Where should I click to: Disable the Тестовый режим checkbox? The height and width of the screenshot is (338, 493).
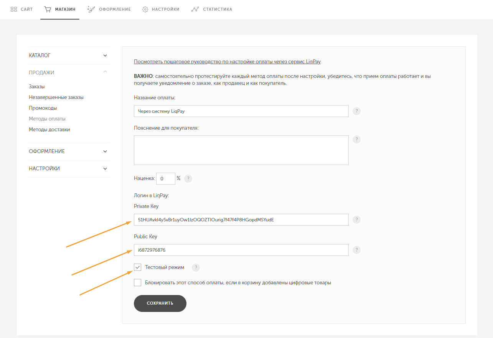[x=138, y=267]
